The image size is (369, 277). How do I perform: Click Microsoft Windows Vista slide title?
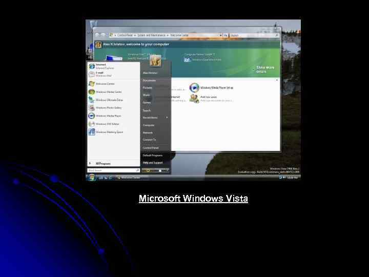click(x=193, y=199)
